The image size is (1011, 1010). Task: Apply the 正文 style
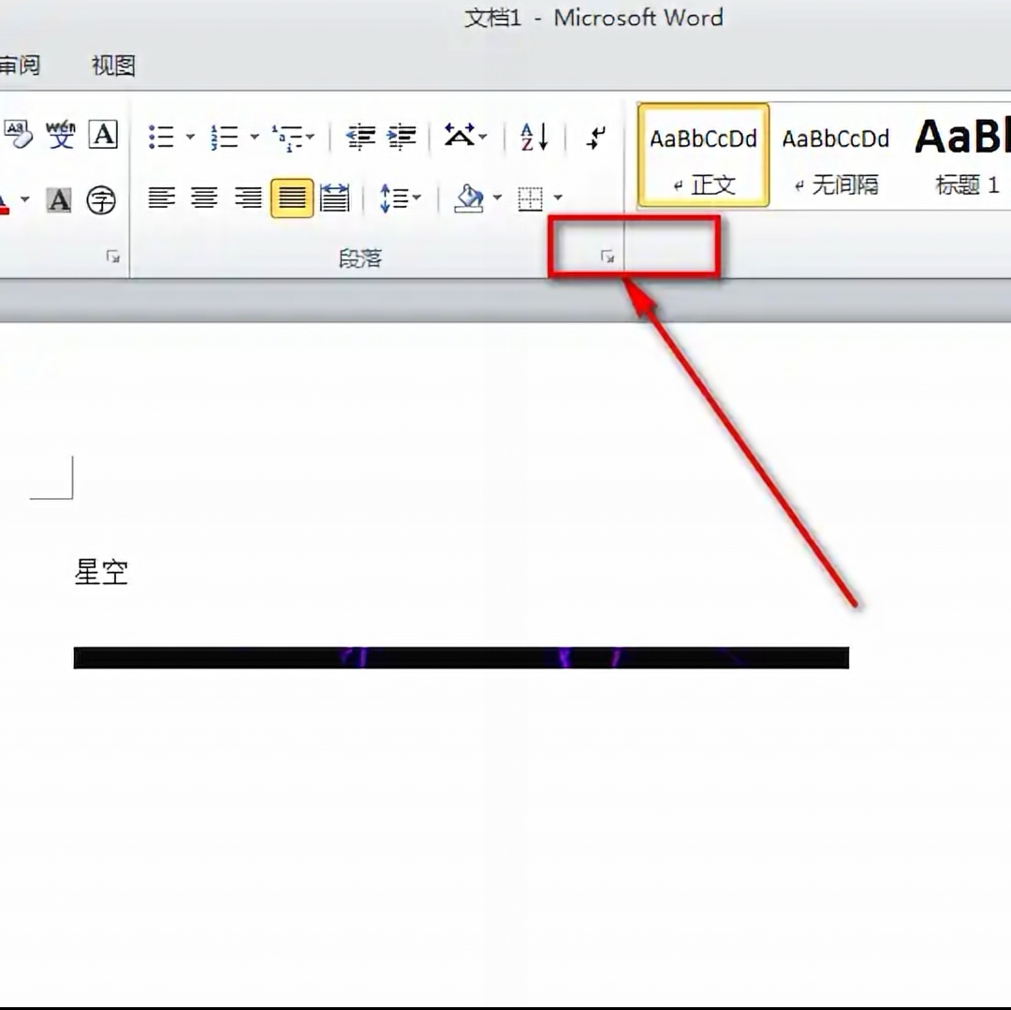(703, 155)
